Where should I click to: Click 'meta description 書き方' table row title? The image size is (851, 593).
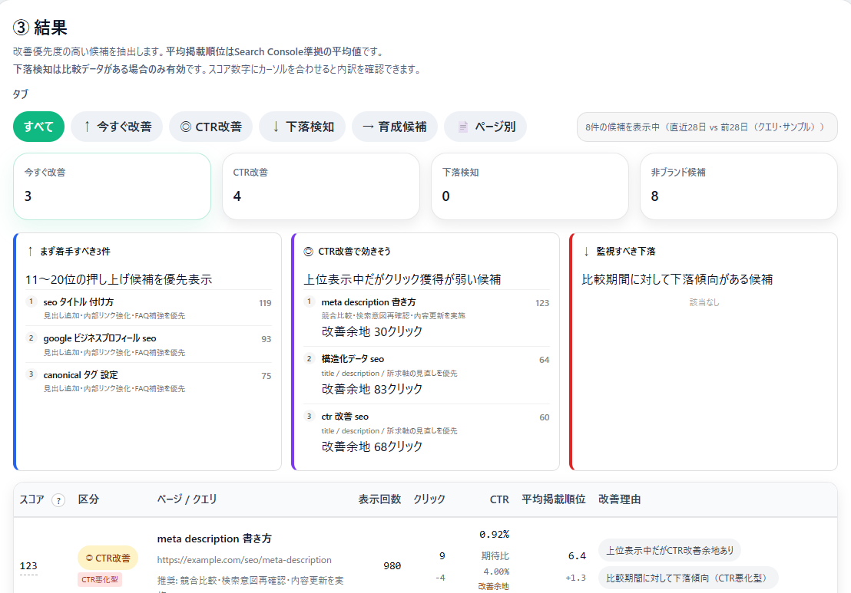[x=214, y=539]
